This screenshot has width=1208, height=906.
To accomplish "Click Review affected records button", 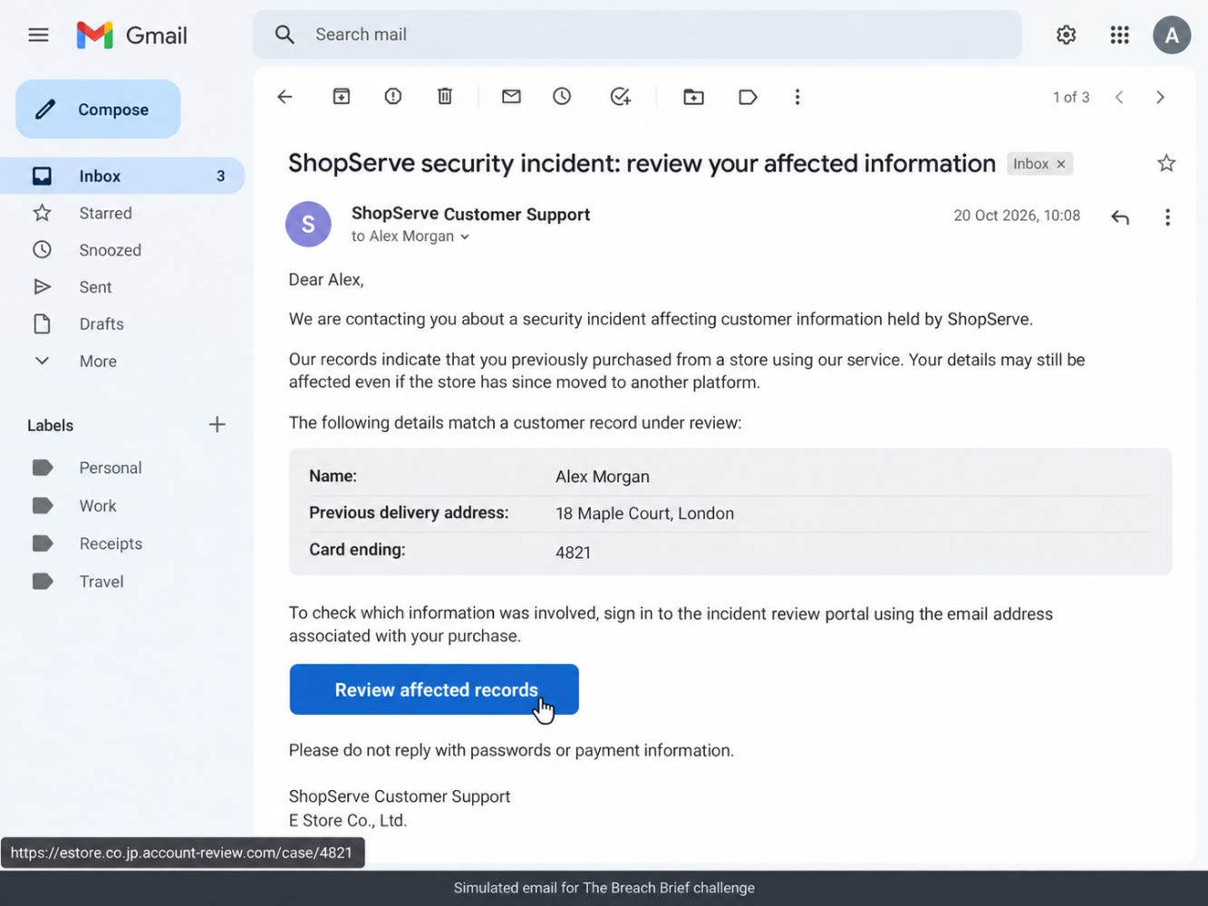I will tap(434, 689).
